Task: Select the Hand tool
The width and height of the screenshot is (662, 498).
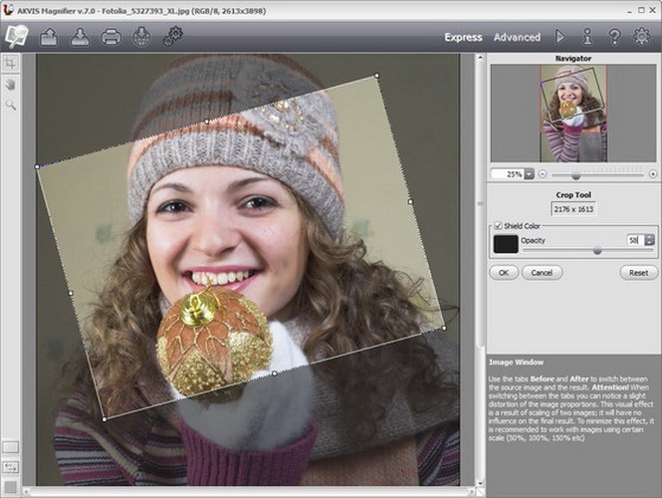Action: pos(10,85)
